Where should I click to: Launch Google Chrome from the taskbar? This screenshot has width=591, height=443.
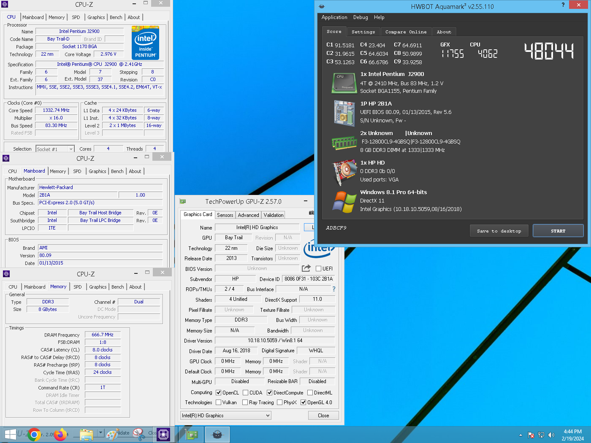click(x=34, y=435)
